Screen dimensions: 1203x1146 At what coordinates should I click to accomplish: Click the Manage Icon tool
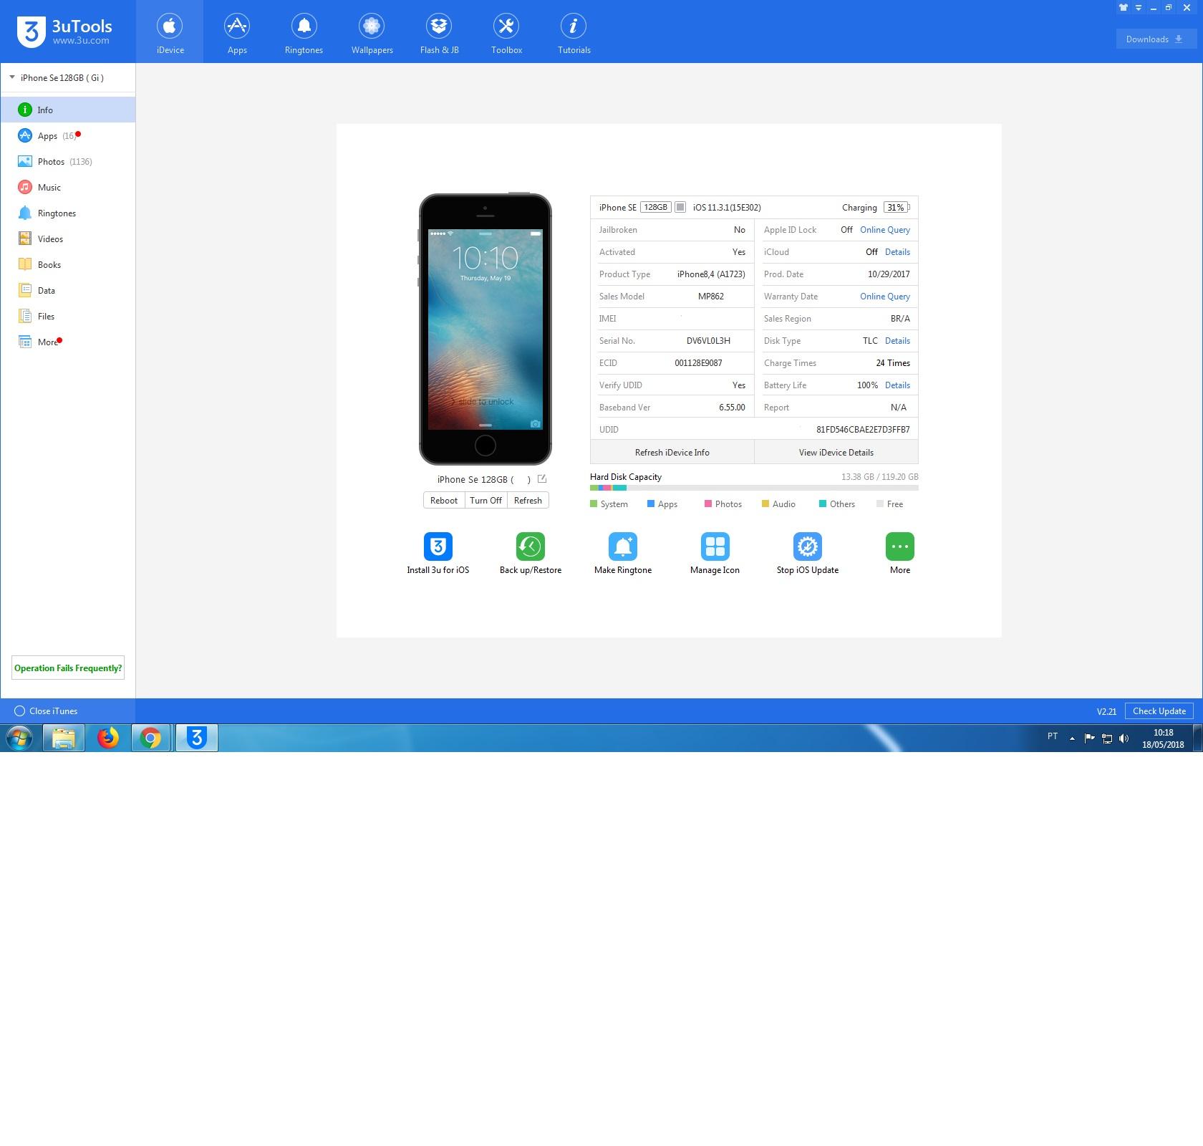[x=715, y=546]
